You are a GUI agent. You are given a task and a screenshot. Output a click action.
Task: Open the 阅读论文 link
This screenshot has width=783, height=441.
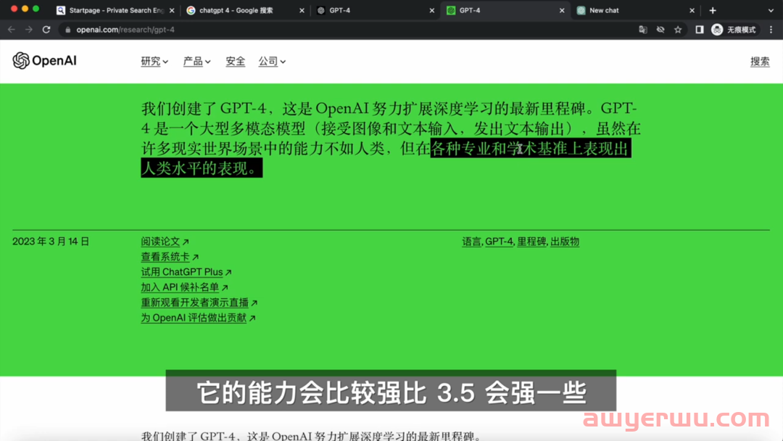[x=165, y=242]
